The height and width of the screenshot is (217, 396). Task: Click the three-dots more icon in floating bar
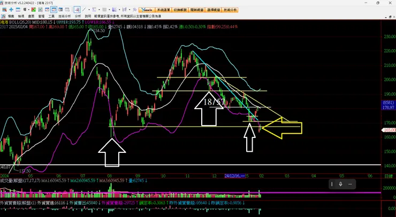(x=350, y=184)
